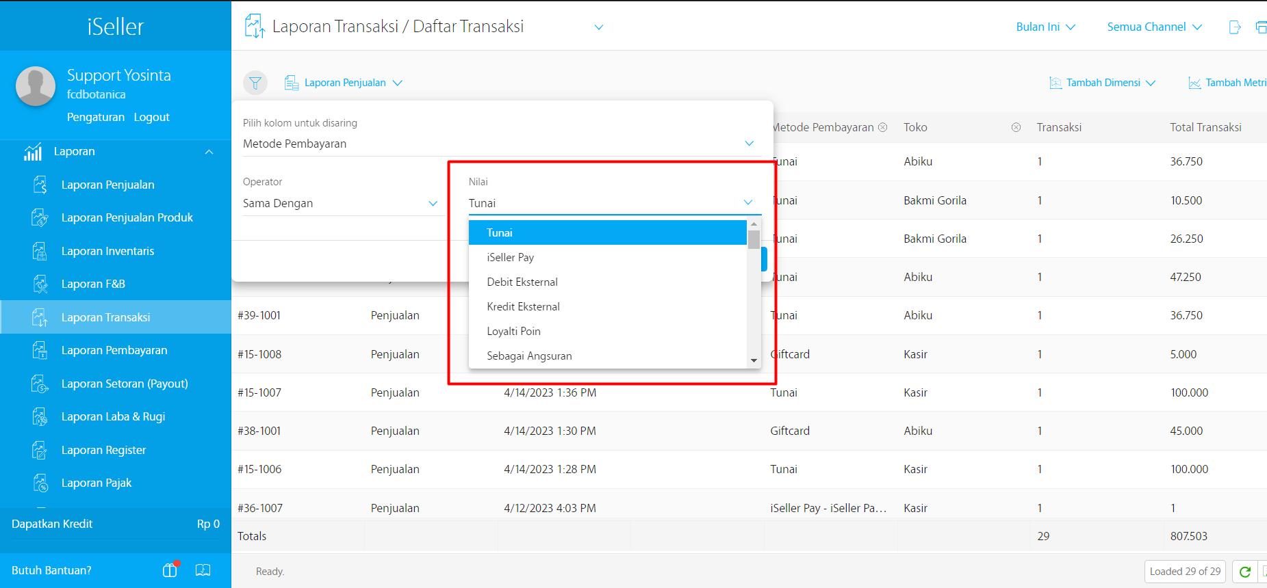Collapse the Laporan sidebar section
The image size is (1267, 588).
(x=209, y=152)
